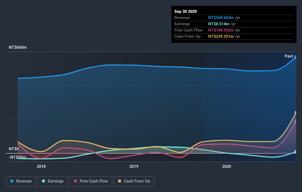The height and width of the screenshot is (192, 302).
Task: Toggle the Free Cash Flow legend button
Action: [91, 181]
